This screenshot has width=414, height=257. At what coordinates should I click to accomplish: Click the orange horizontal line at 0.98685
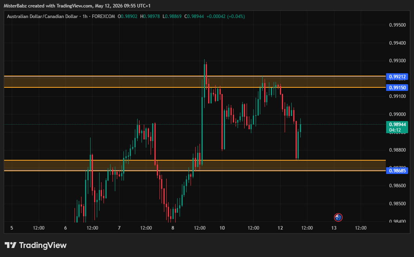(195, 171)
